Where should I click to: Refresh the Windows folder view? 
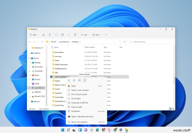click(x=124, y=42)
